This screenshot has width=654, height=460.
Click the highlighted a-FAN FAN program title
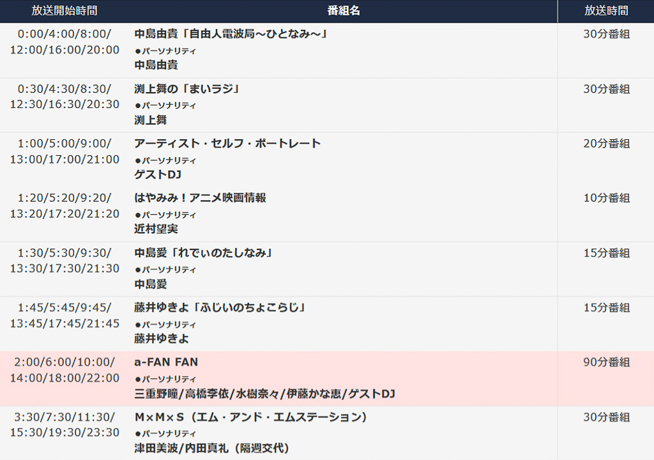click(x=166, y=362)
